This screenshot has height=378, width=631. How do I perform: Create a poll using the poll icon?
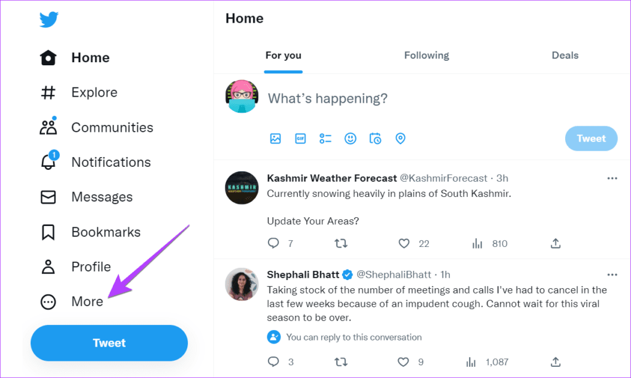(x=325, y=139)
